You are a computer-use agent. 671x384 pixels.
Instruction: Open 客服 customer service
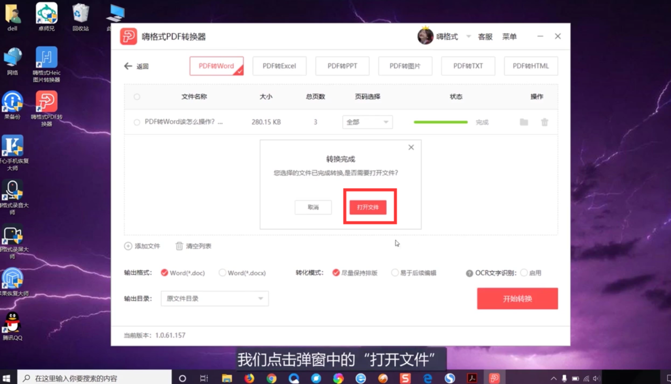point(485,37)
